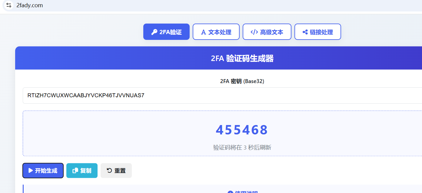Go to the 链接处理 tab
This screenshot has width=422, height=193.
[x=321, y=32]
